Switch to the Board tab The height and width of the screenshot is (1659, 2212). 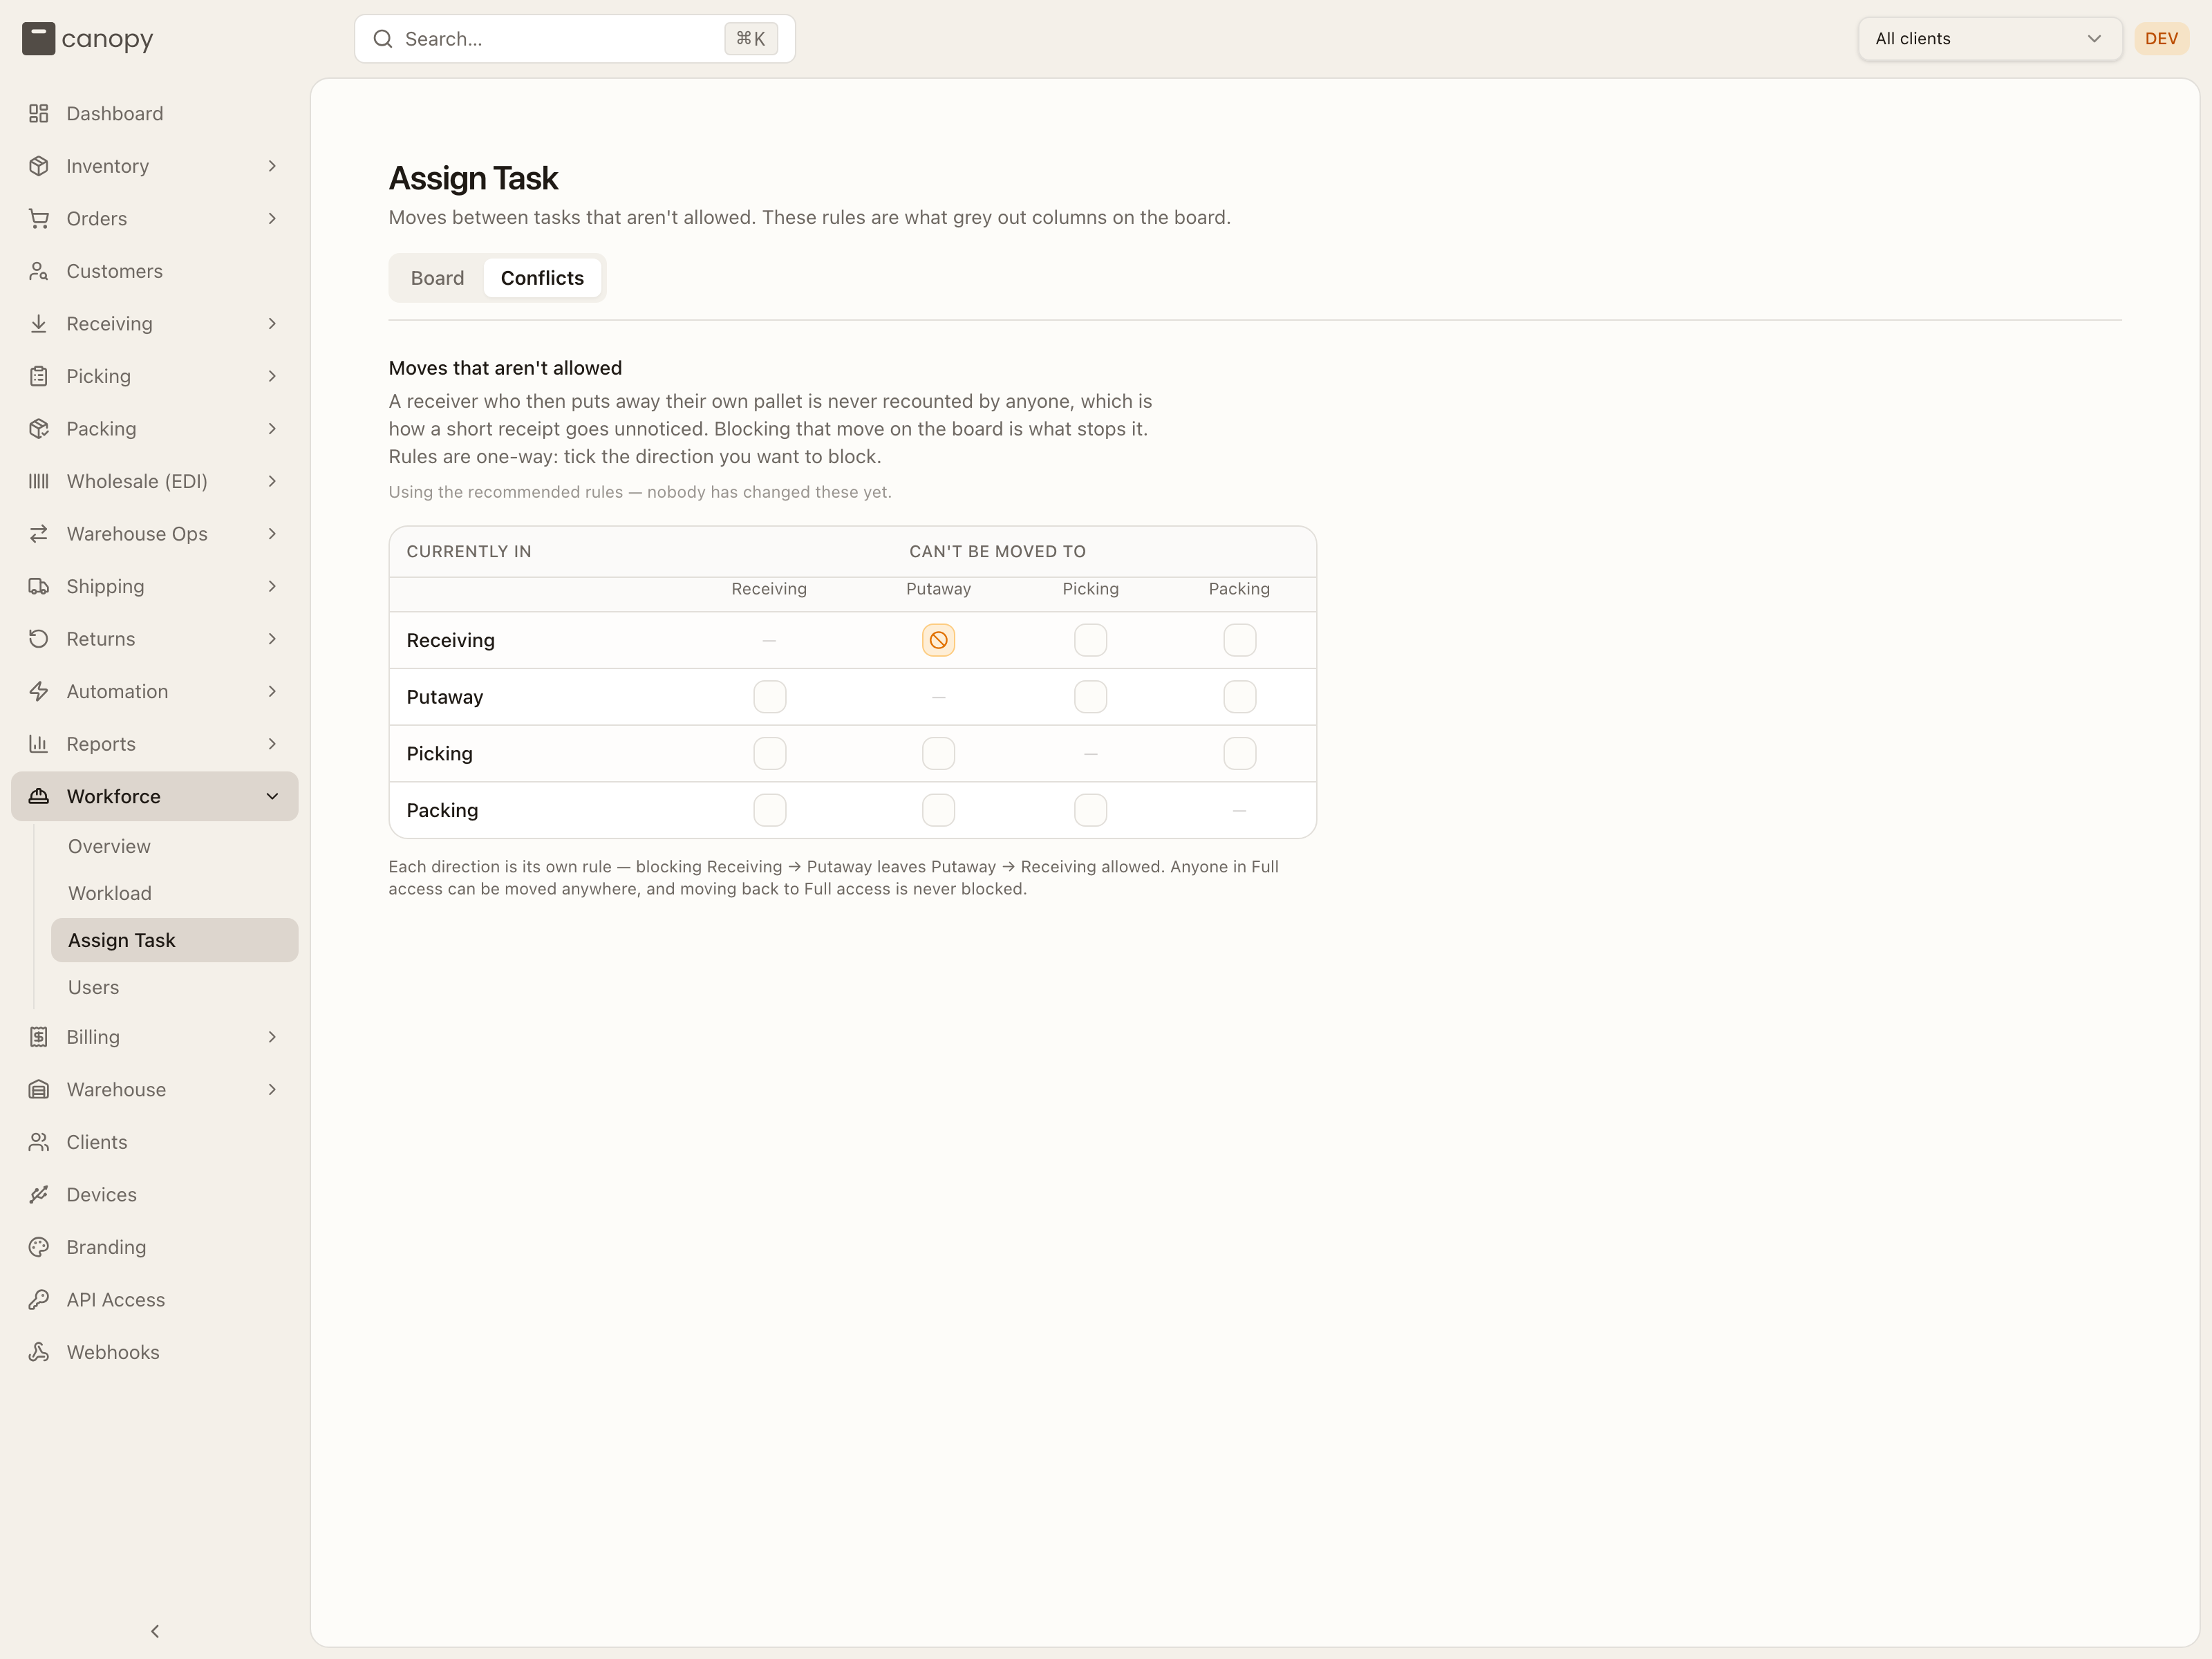[437, 278]
